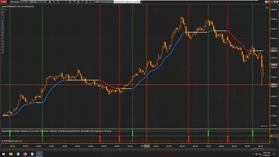Open the chart style bar-type icon
Viewport: 279px width, 157px height.
click(50, 2)
